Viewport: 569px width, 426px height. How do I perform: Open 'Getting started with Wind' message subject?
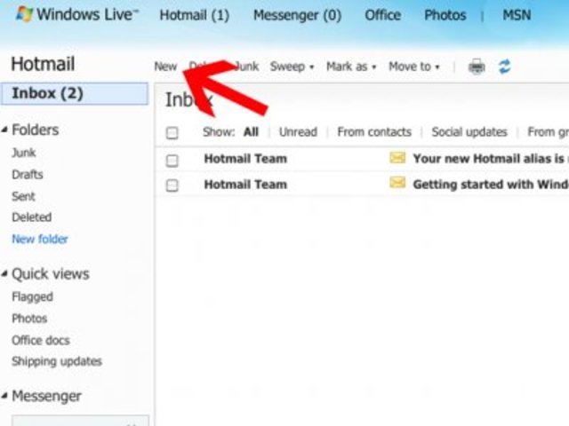pyautogui.click(x=491, y=185)
